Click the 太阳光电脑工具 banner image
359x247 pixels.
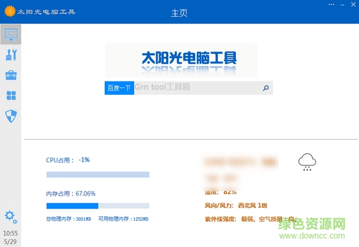(181, 61)
